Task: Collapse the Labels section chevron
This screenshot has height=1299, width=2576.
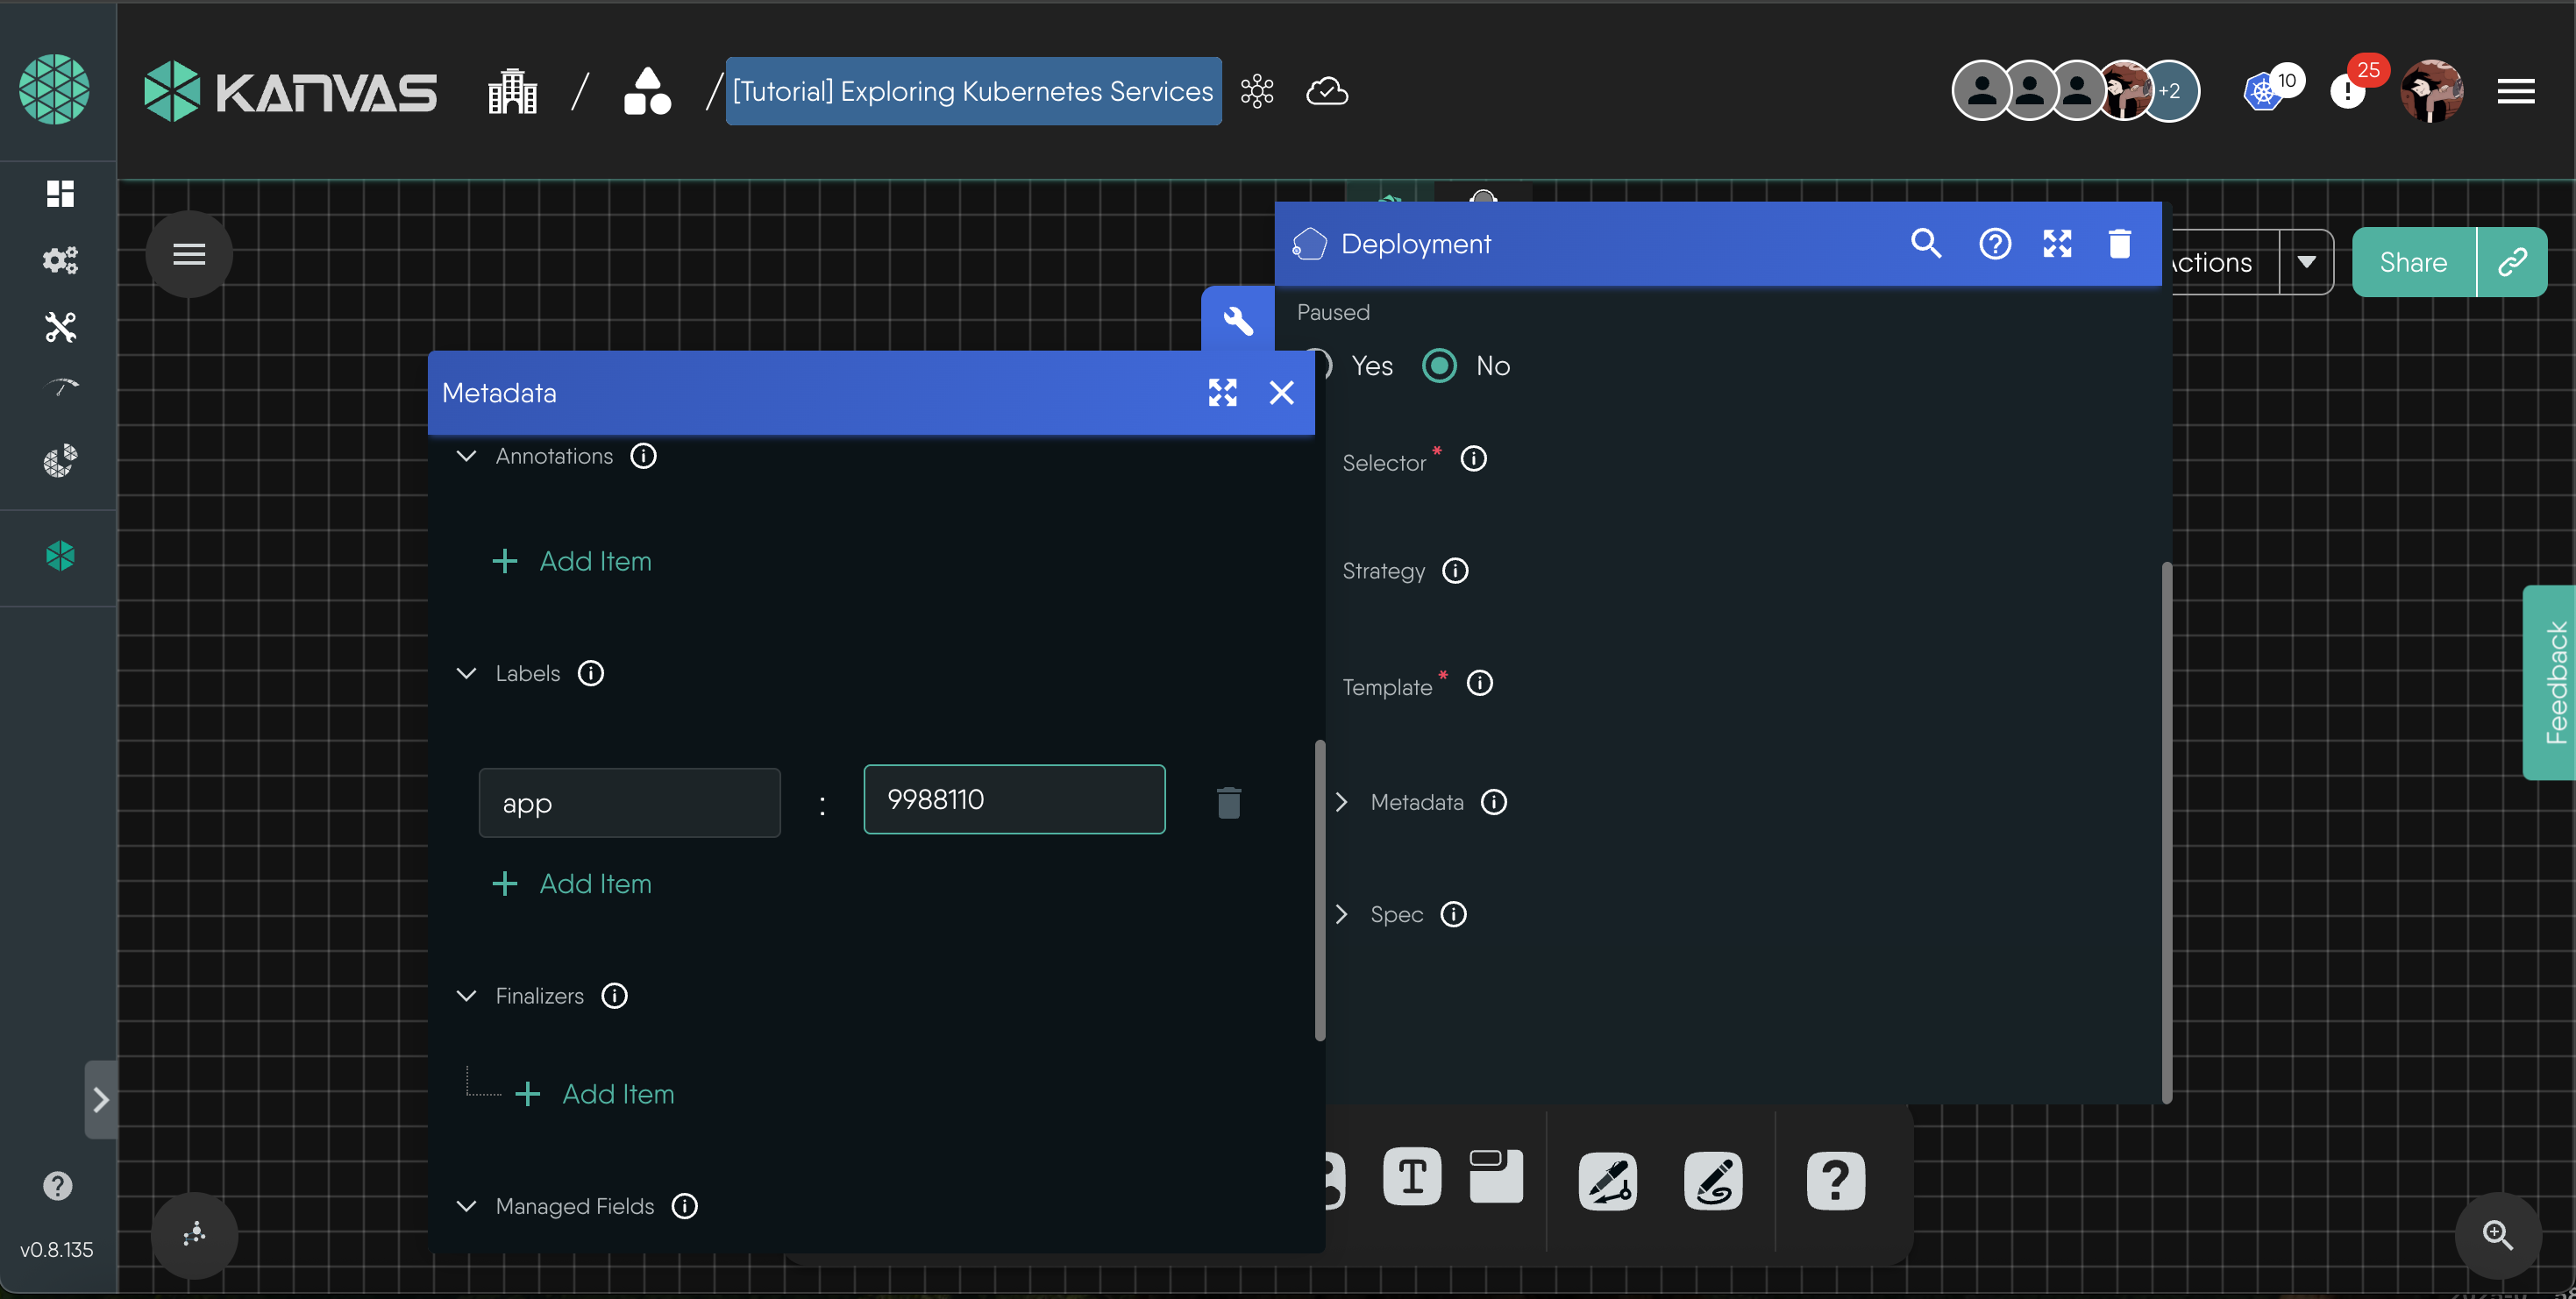Action: pos(466,673)
